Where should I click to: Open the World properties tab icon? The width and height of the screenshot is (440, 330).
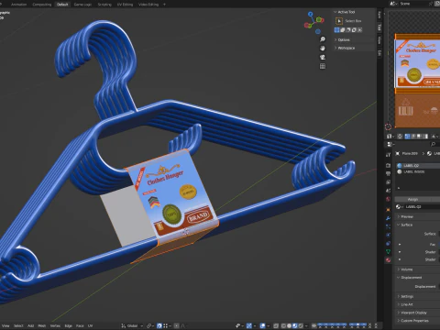pyautogui.click(x=388, y=199)
